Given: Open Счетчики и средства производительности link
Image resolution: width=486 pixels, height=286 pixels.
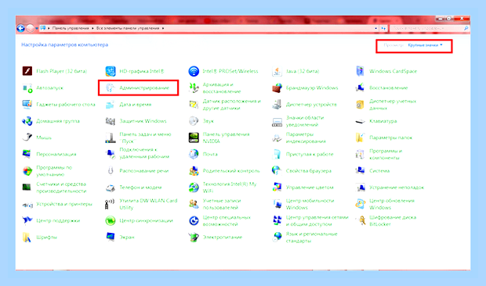Looking at the screenshot, I should pos(61,188).
